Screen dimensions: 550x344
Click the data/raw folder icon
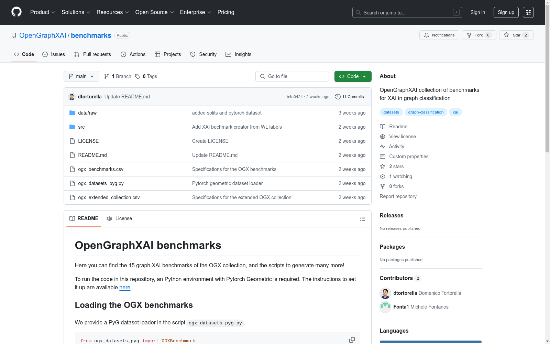coord(72,113)
